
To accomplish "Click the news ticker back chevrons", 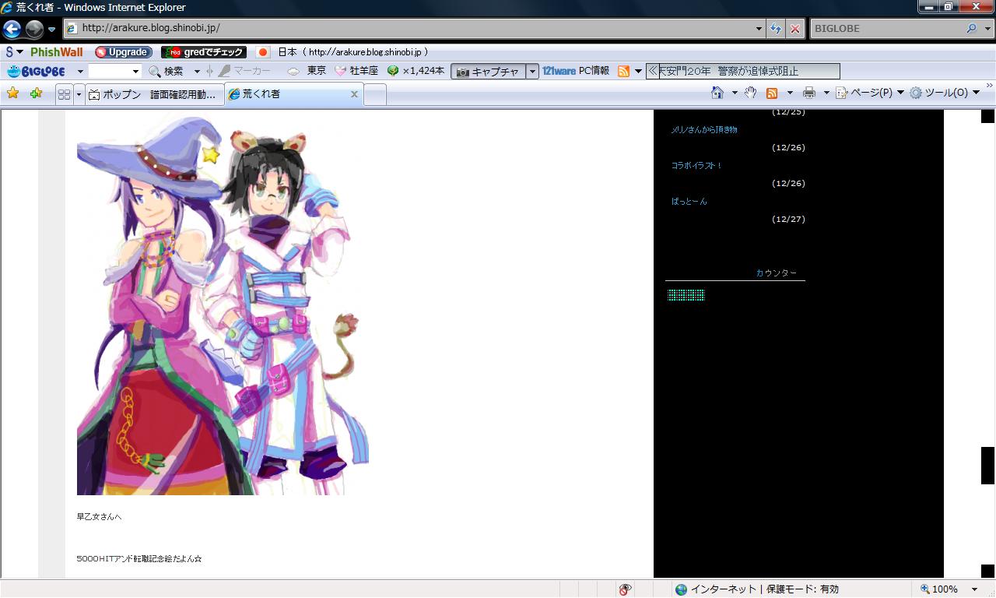I will (653, 71).
